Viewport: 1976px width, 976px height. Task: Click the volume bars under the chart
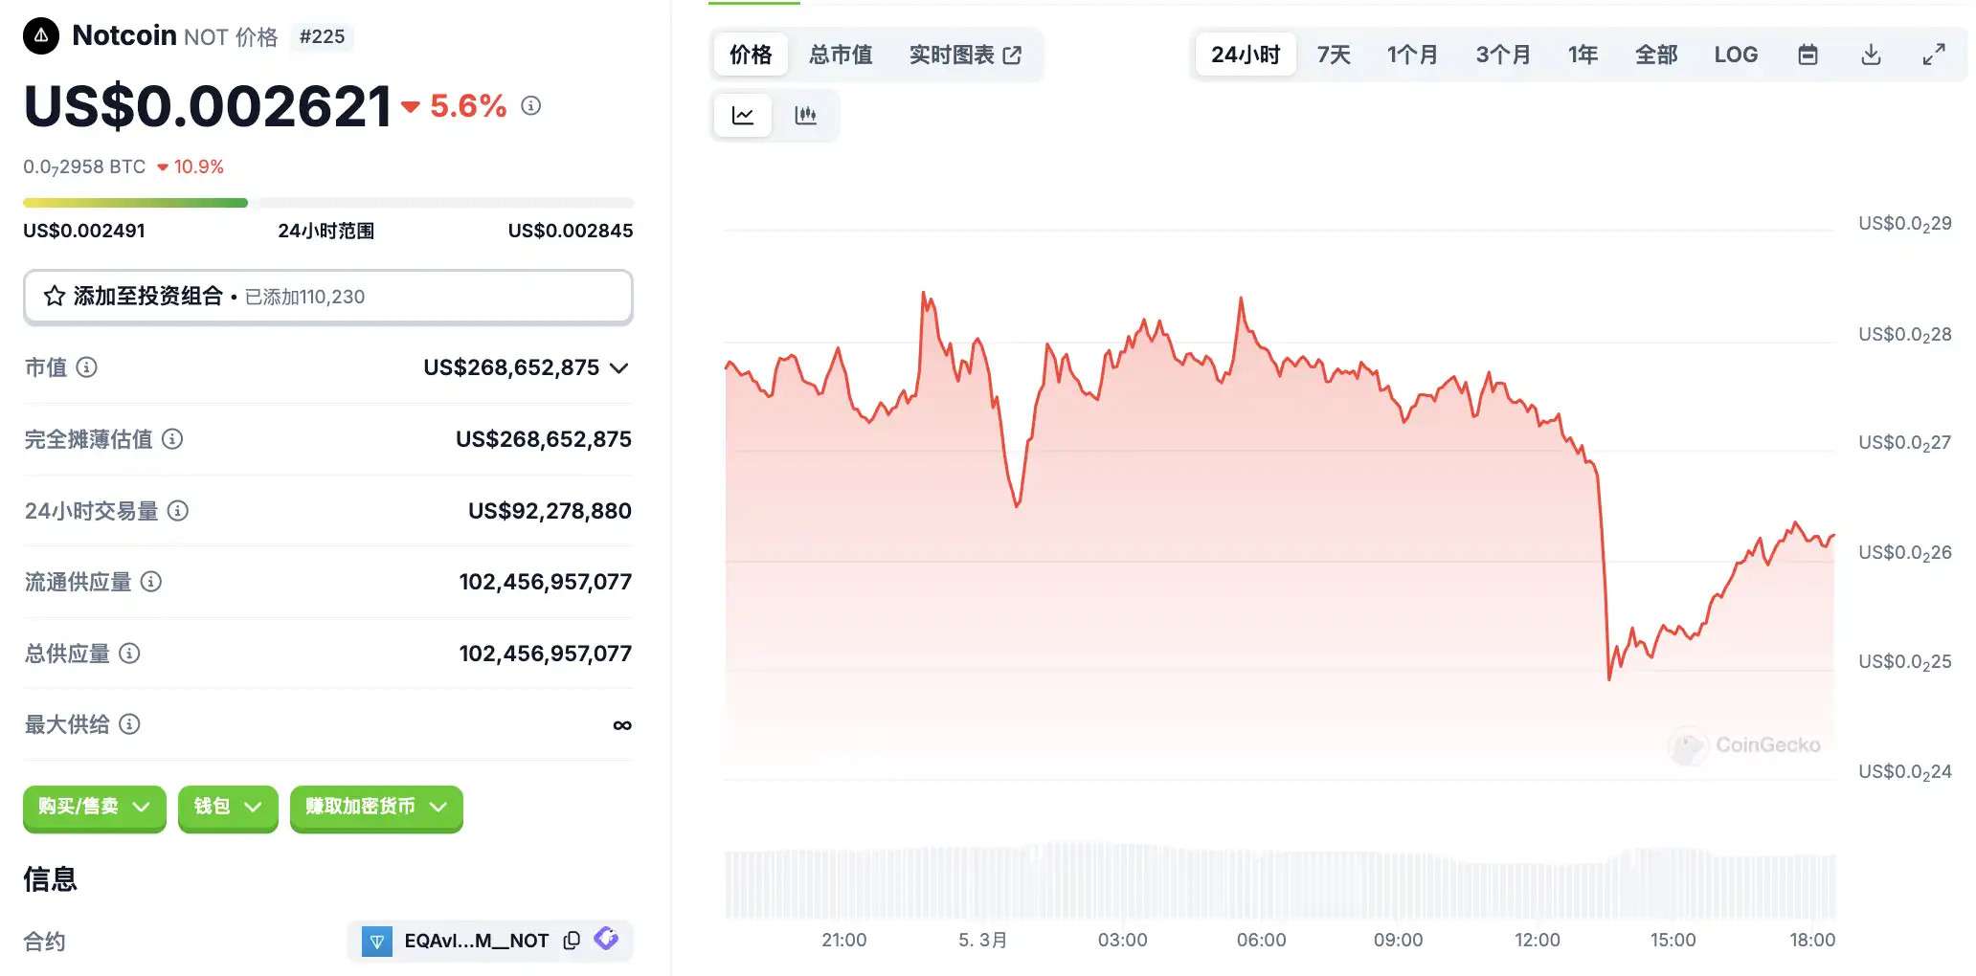pyautogui.click(x=1280, y=881)
